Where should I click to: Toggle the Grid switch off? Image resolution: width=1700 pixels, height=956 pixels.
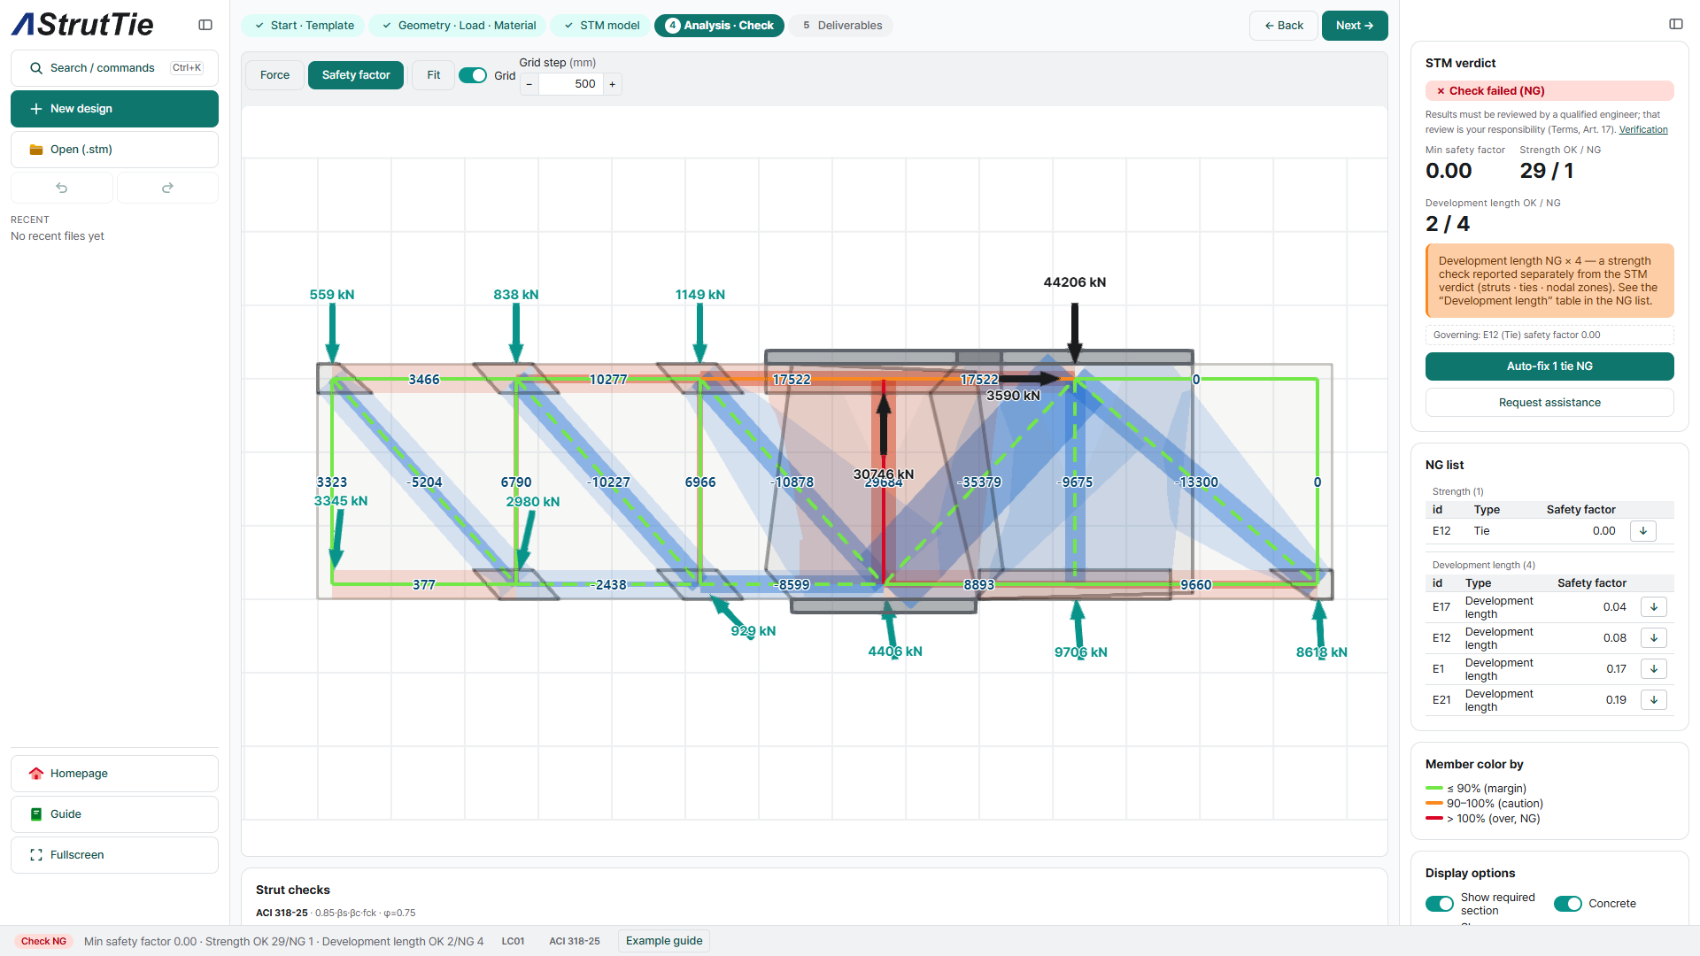(x=473, y=75)
